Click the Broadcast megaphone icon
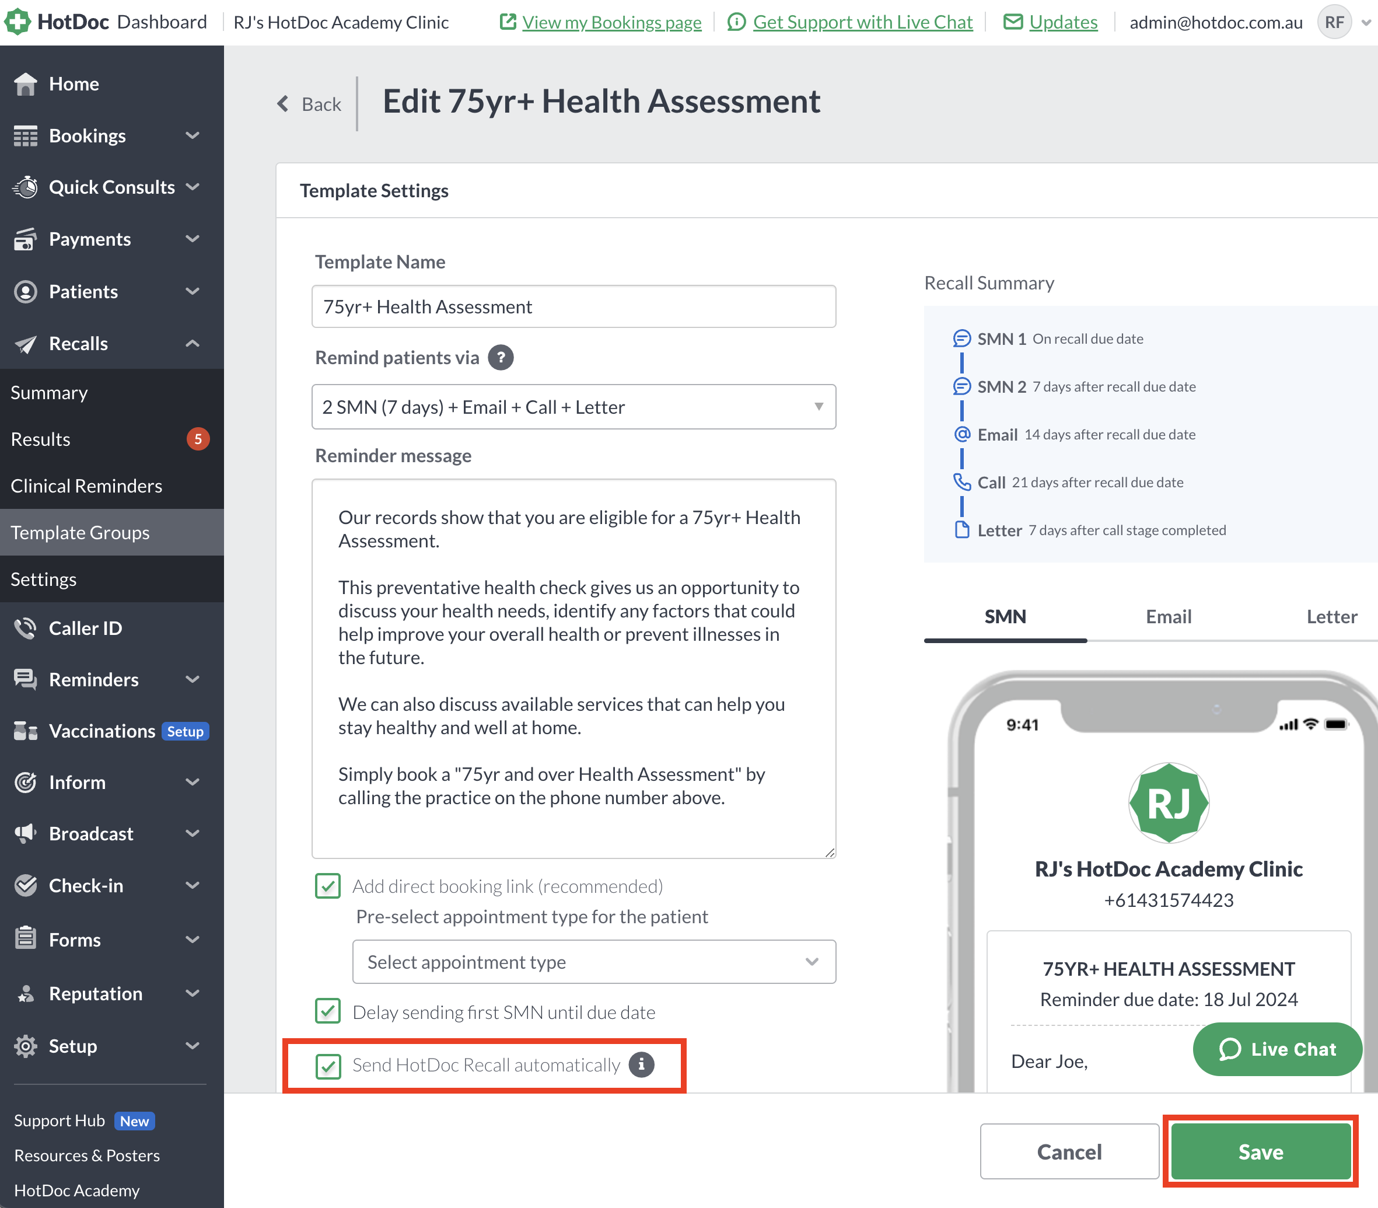Image resolution: width=1378 pixels, height=1208 pixels. tap(26, 833)
